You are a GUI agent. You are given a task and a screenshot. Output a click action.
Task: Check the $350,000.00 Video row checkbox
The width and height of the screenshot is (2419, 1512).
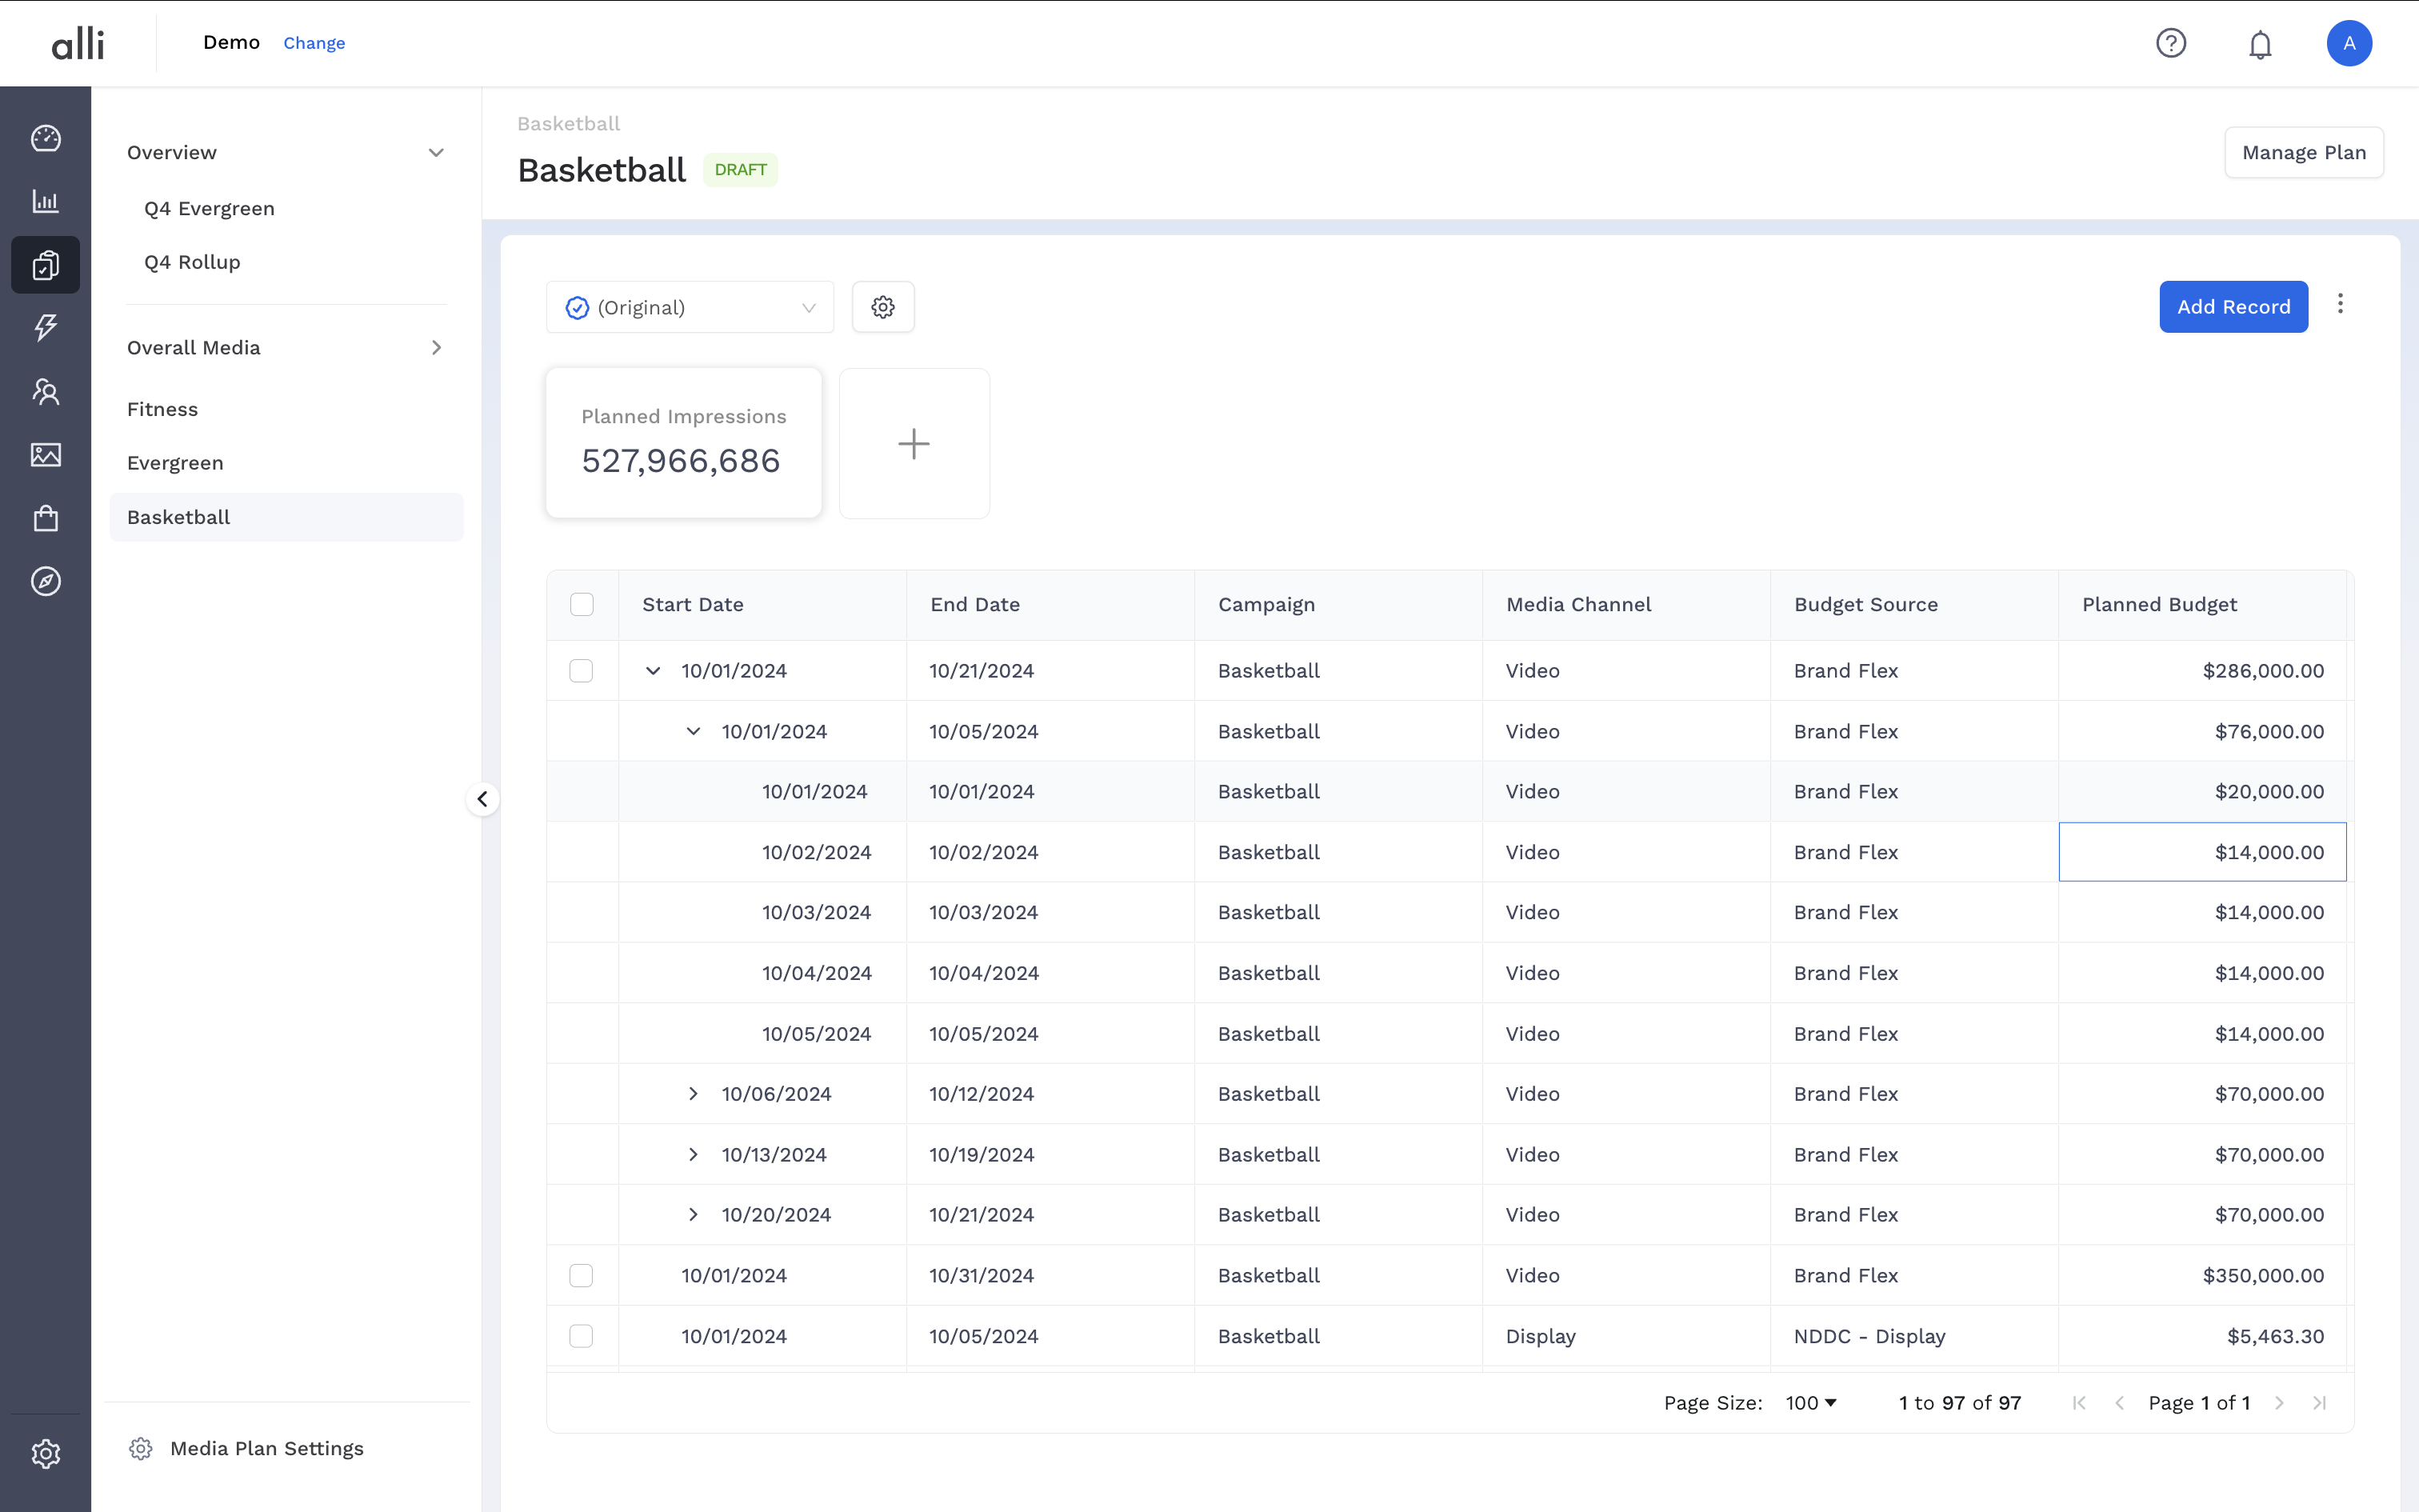click(582, 1275)
